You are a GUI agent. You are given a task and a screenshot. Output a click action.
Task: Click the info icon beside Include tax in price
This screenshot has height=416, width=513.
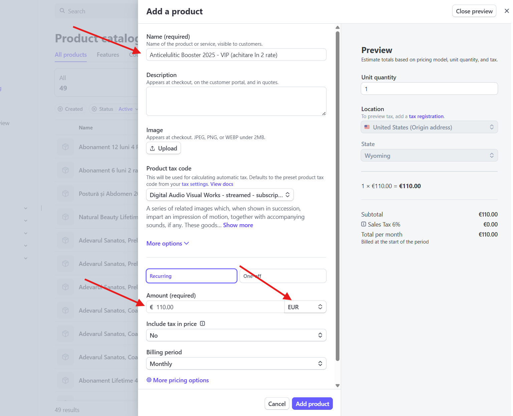click(202, 324)
